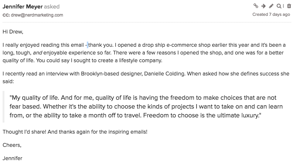Open search via the magnifying glass icon
This screenshot has height=166, width=293.
279,6
